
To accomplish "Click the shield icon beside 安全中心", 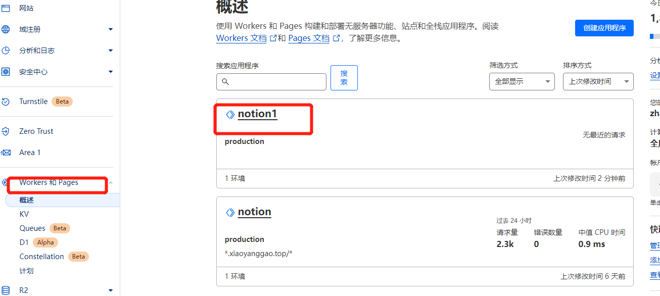I will pos(6,72).
